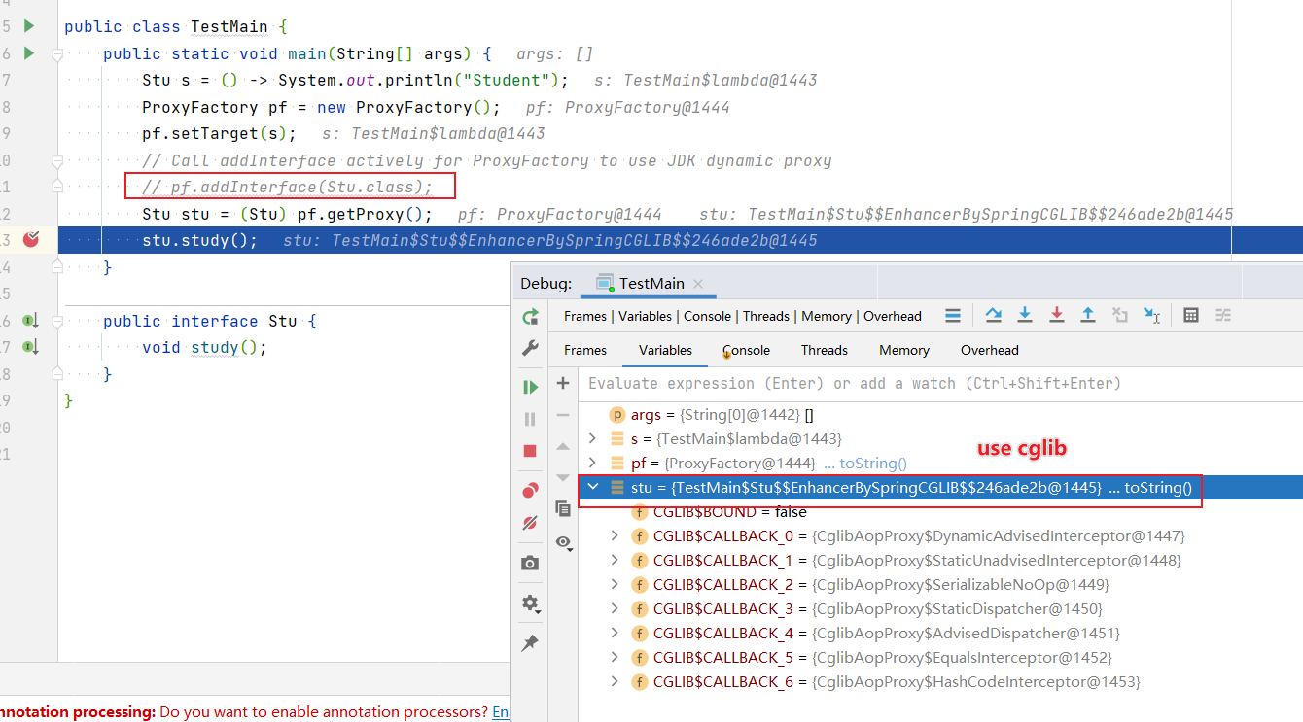Switch to the Console tab
The height and width of the screenshot is (722, 1303).
point(746,350)
